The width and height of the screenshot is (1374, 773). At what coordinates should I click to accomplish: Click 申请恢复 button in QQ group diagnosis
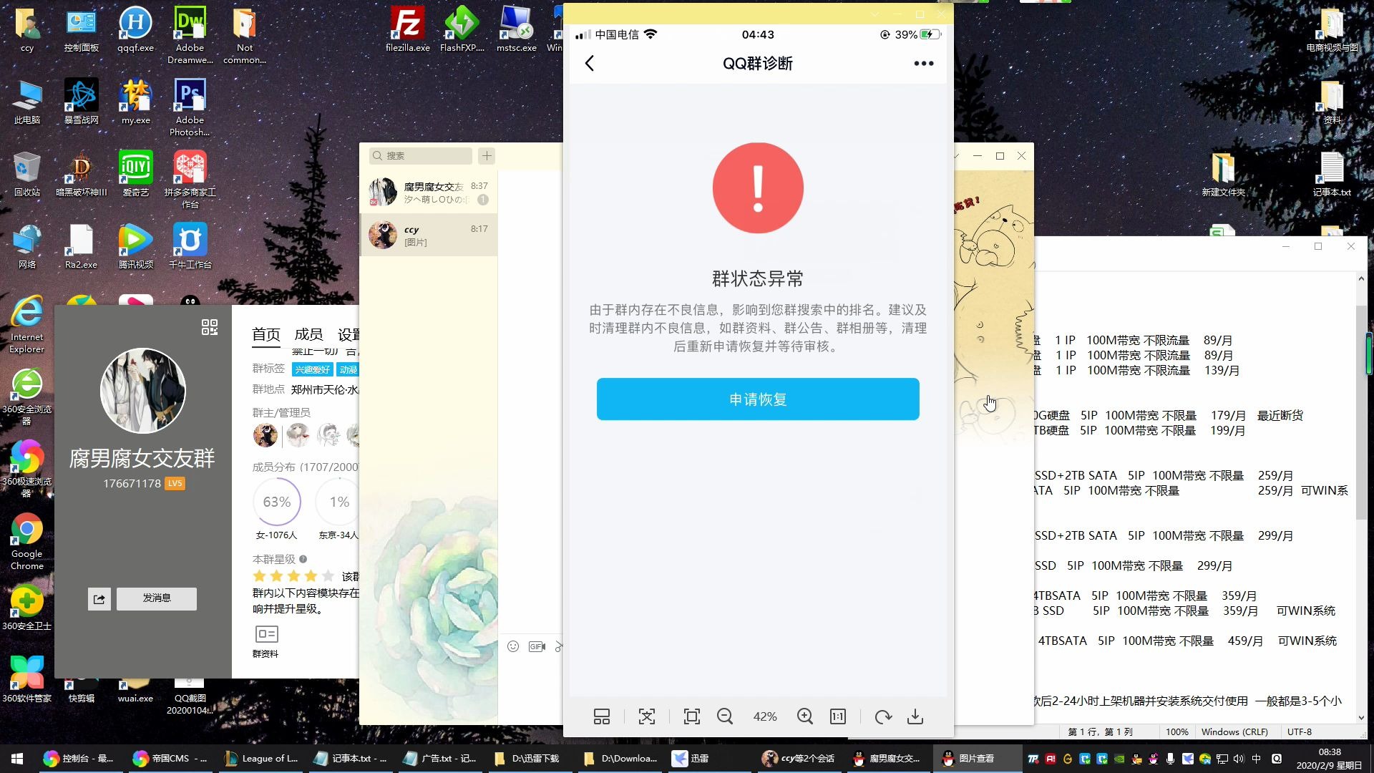pos(758,399)
